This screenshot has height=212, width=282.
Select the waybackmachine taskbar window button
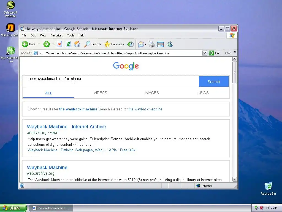tap(51, 208)
